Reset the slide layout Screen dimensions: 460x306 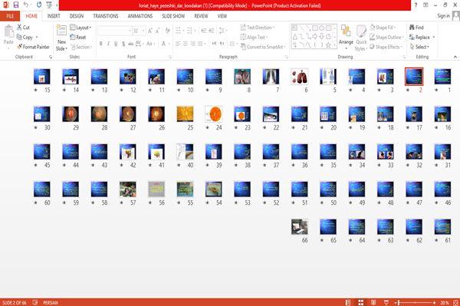[78, 37]
